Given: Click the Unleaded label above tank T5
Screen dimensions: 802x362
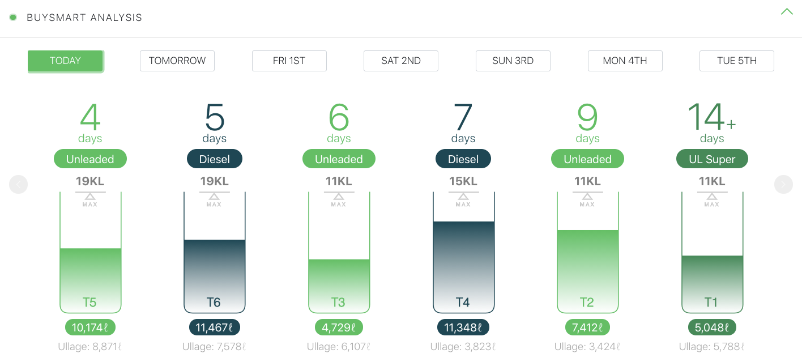Looking at the screenshot, I should (90, 159).
